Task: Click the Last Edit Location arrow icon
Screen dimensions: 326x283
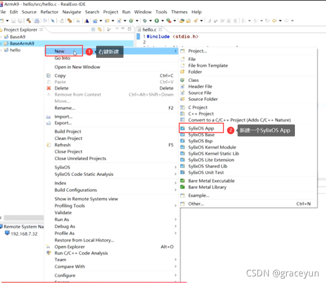Action: click(268, 21)
